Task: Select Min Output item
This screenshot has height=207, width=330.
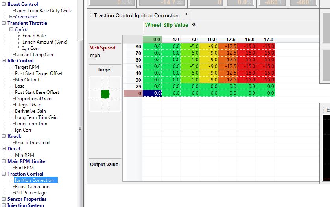Action: tap(27, 80)
